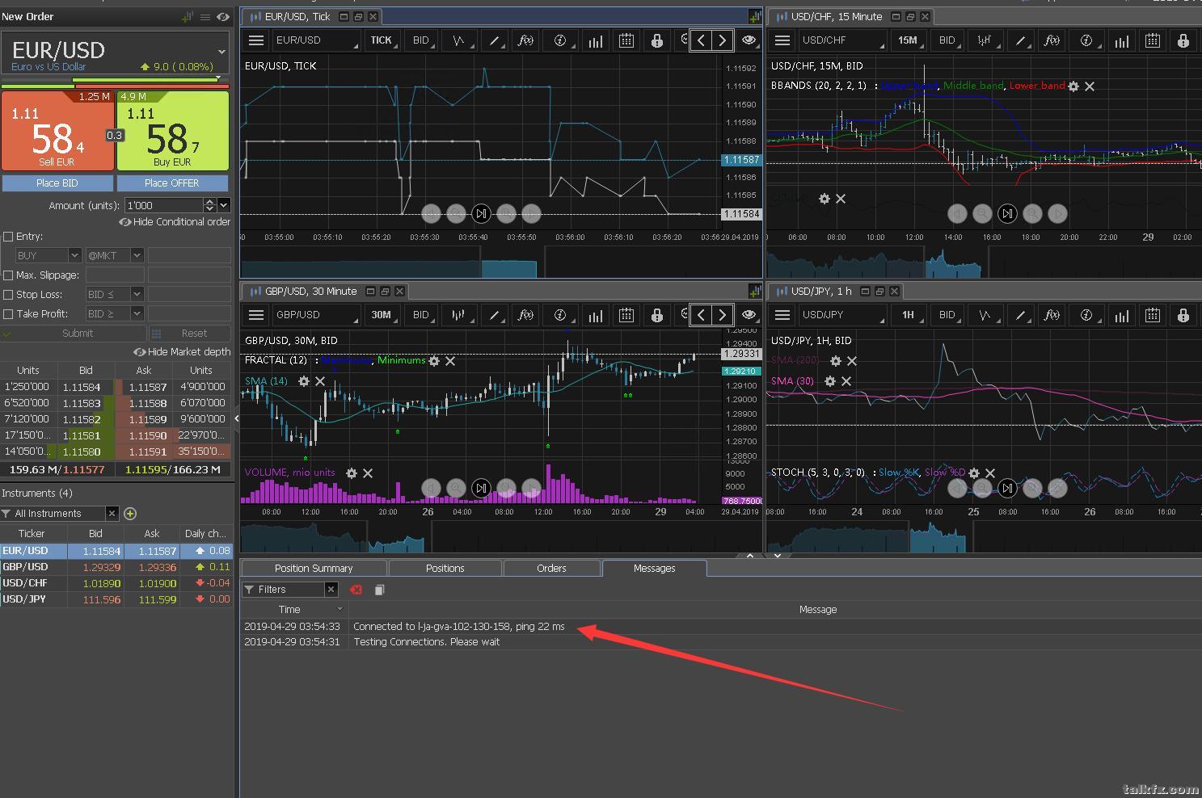Open the calendar icon on the GBP/USD chart toolbar

(x=626, y=315)
